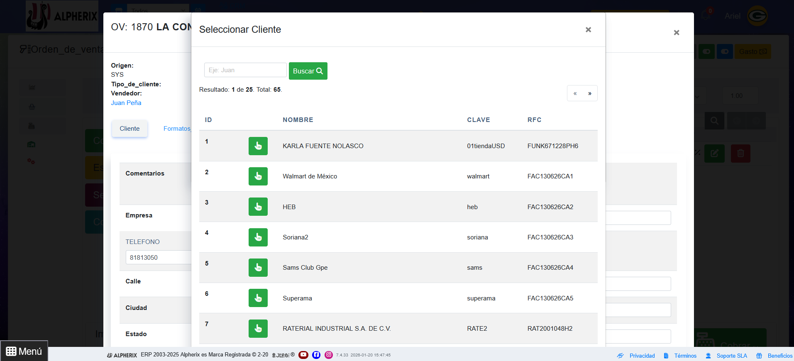The width and height of the screenshot is (794, 361).
Task: Click the name RATERIAL INDUSTRIAL S.A. DE C.V.
Action: 337,329
